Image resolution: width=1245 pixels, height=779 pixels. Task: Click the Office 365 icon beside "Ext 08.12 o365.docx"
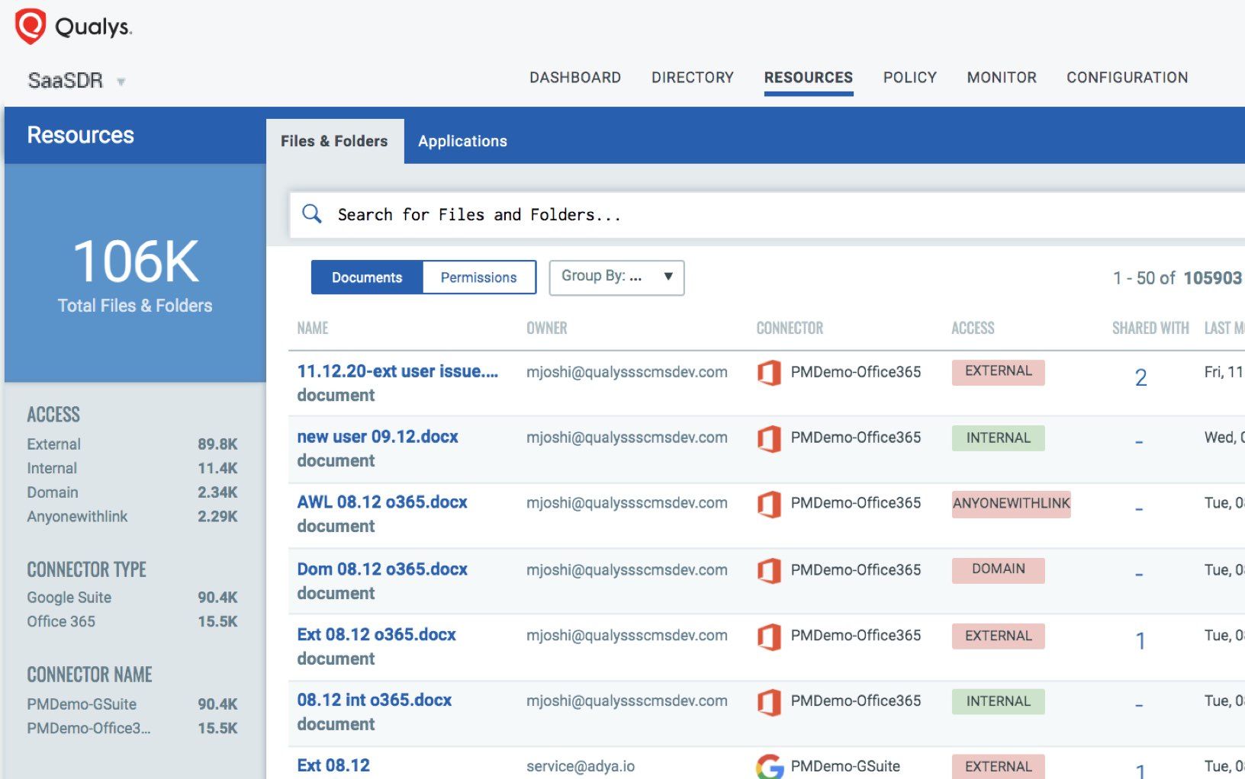tap(770, 635)
